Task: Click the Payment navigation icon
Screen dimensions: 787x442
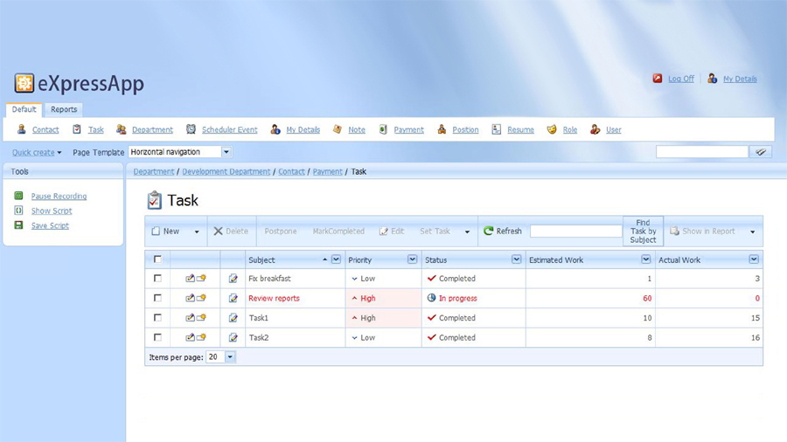Action: (x=383, y=129)
